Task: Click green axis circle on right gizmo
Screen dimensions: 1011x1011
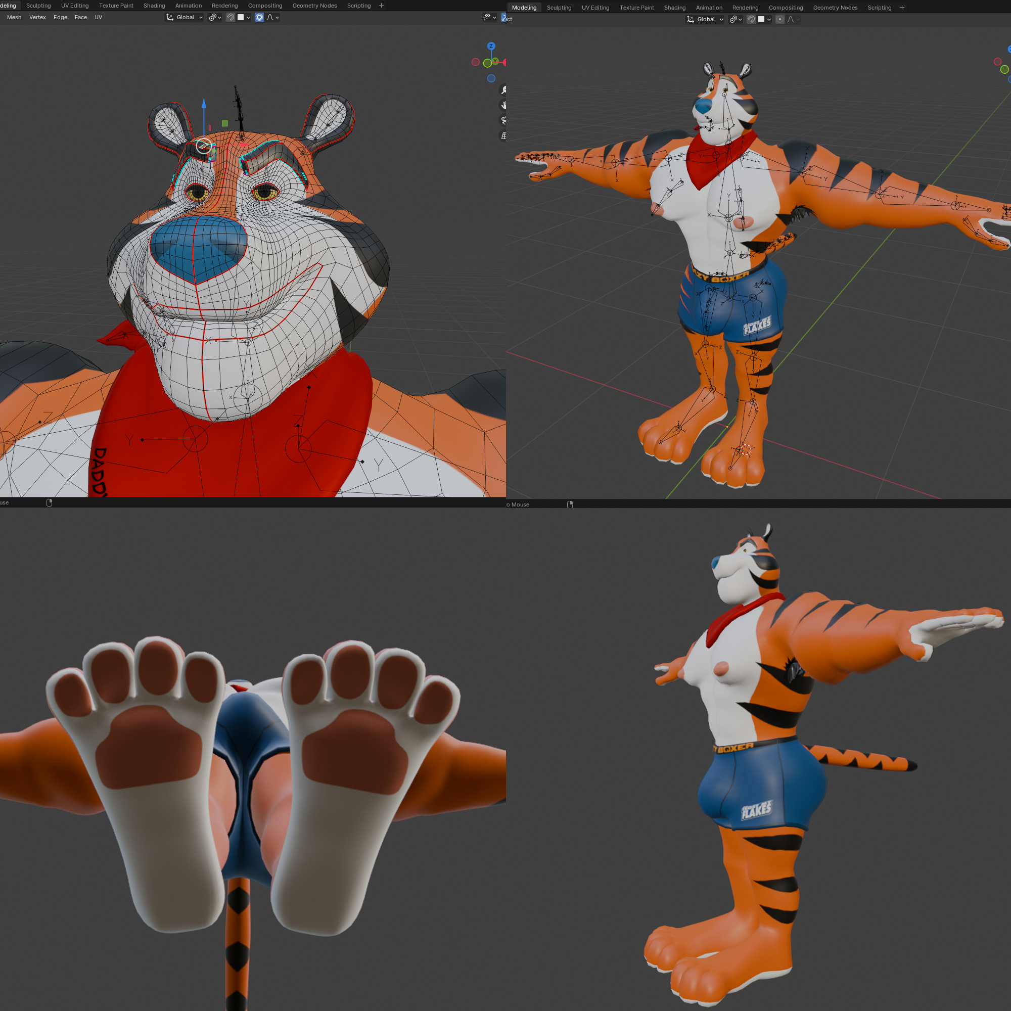Action: coord(1005,69)
